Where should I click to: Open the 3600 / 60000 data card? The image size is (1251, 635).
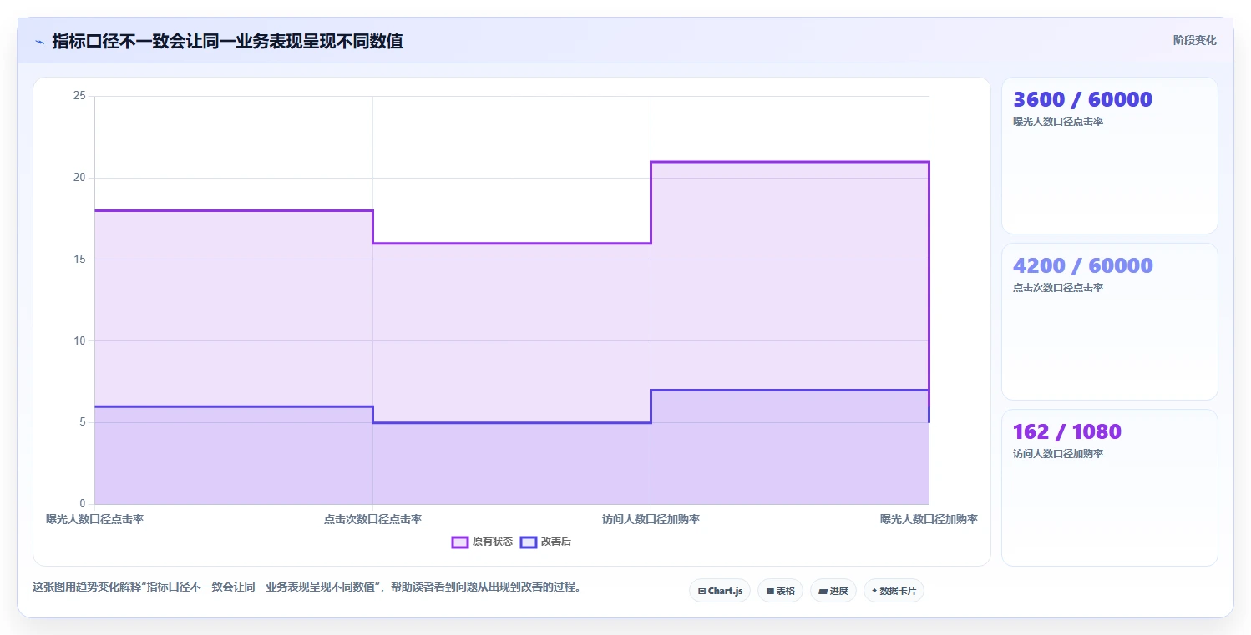1110,155
